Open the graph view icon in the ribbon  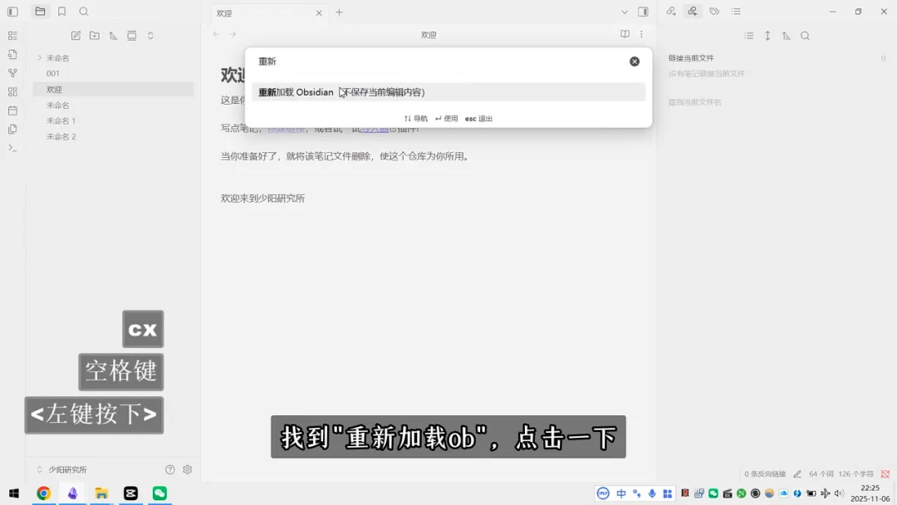[x=12, y=71]
